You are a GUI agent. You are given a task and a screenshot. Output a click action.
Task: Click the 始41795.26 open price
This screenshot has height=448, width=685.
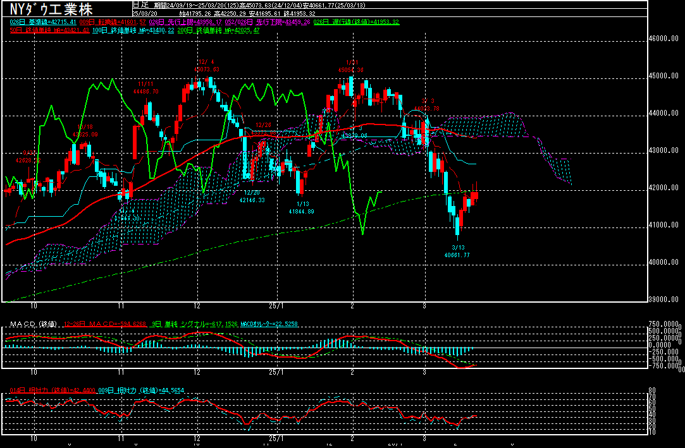[195, 13]
